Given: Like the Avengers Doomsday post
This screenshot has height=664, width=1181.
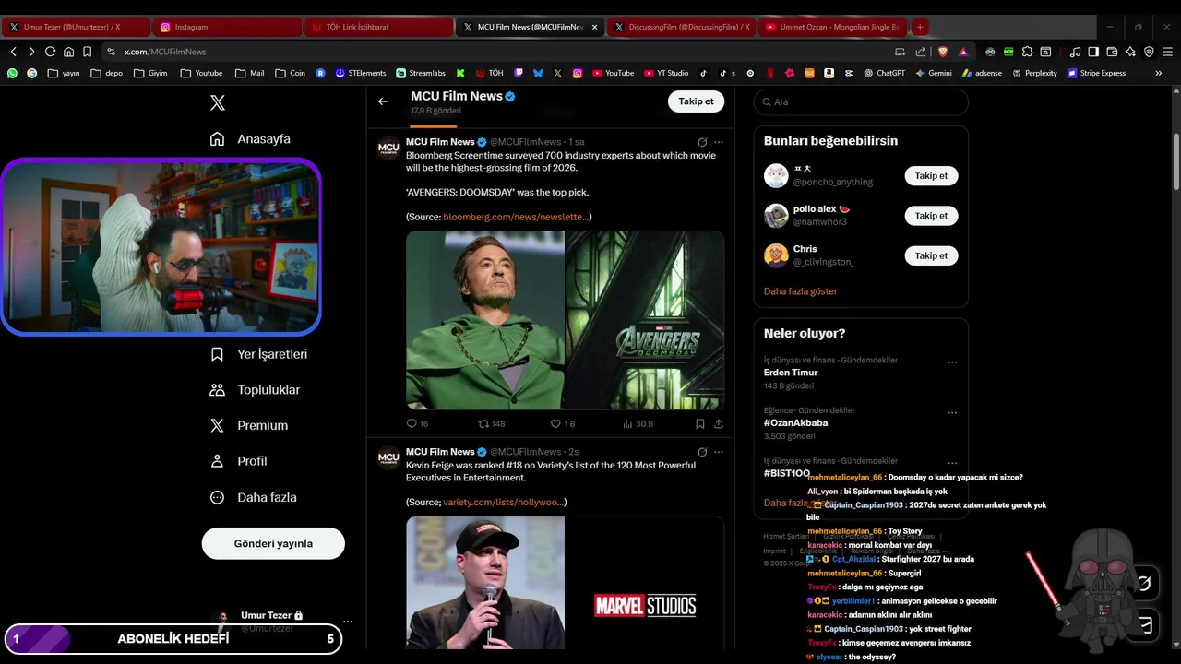Looking at the screenshot, I should [562, 424].
